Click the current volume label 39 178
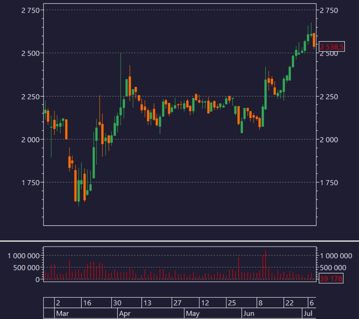Image resolution: width=359 pixels, height=319 pixels. 331,278
